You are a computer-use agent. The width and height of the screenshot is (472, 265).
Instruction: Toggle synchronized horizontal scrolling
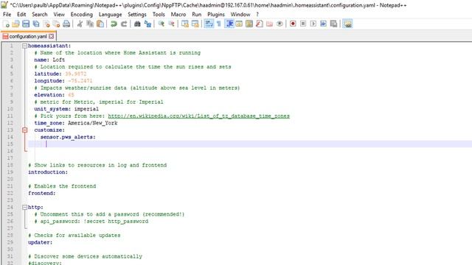pyautogui.click(x=195, y=24)
